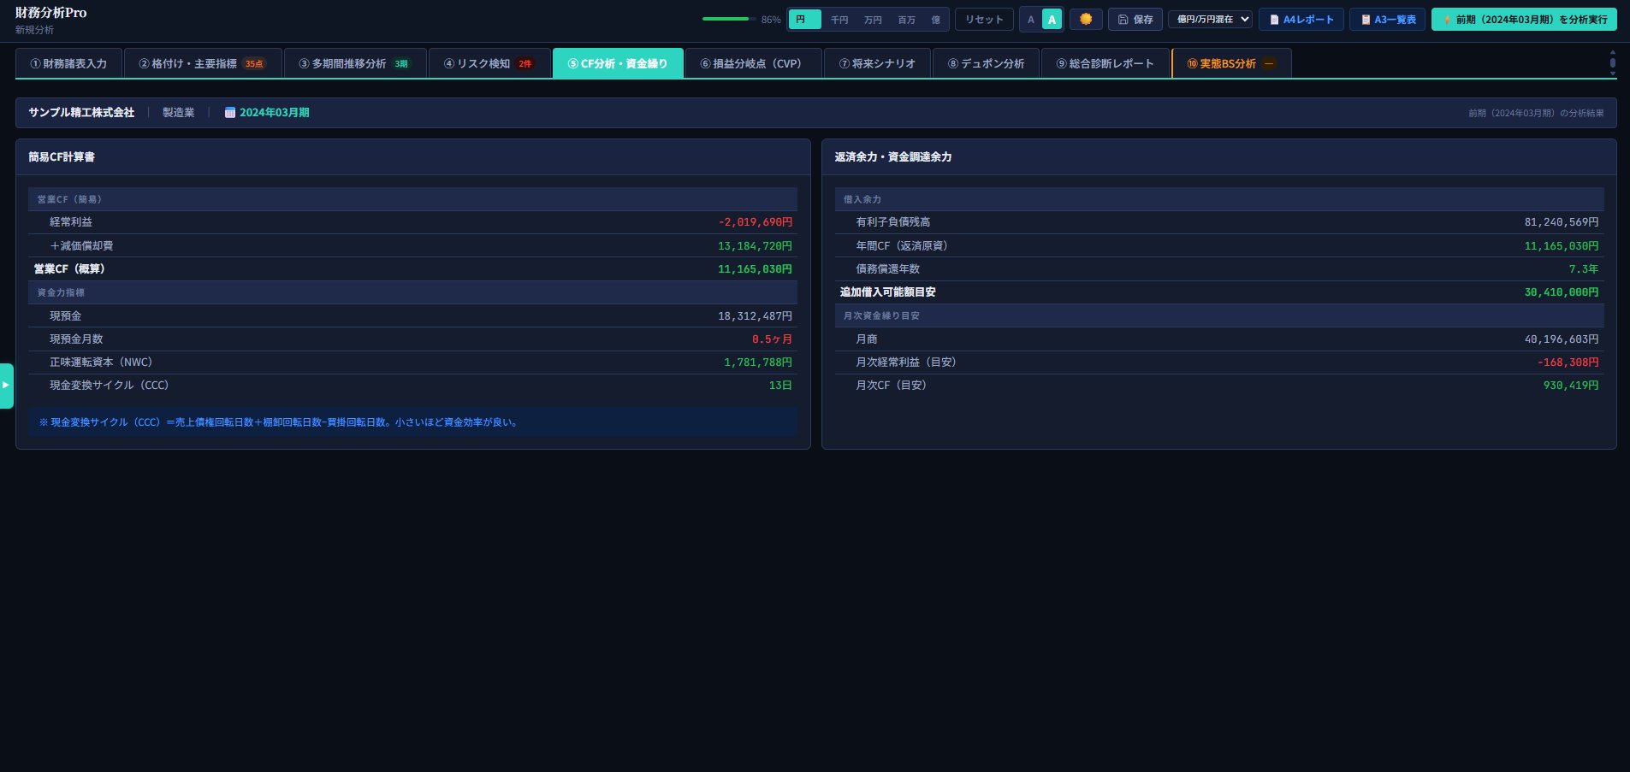Viewport: 1630px width, 772px height.
Task: Run 前期（2024年03月期）を分析実行
Action: 1525,20
